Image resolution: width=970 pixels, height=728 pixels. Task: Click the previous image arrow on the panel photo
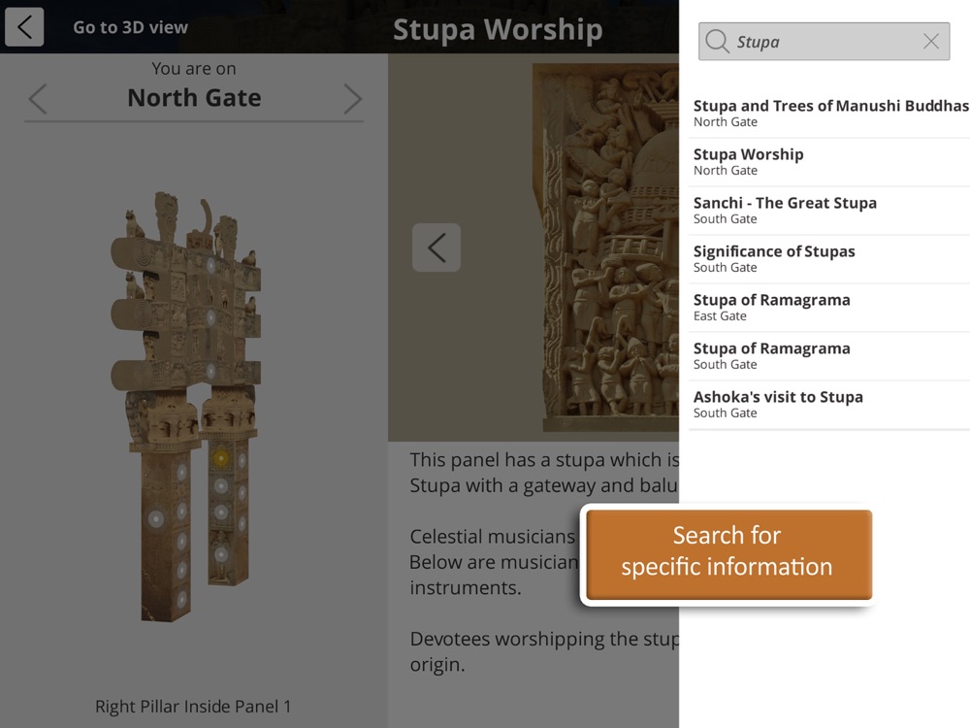click(x=436, y=248)
